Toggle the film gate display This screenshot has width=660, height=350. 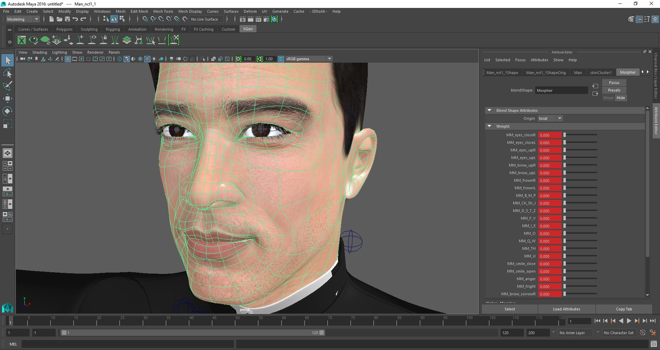[75, 59]
